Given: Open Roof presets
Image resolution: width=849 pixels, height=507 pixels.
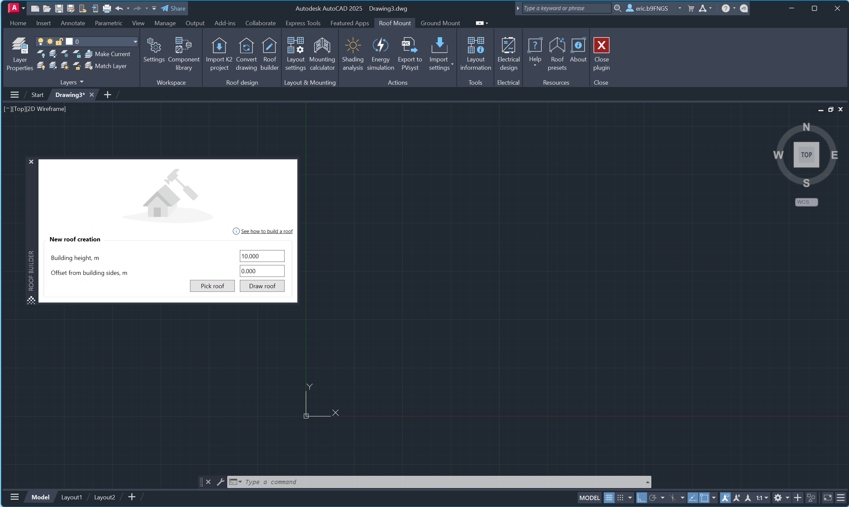Looking at the screenshot, I should coord(557,54).
